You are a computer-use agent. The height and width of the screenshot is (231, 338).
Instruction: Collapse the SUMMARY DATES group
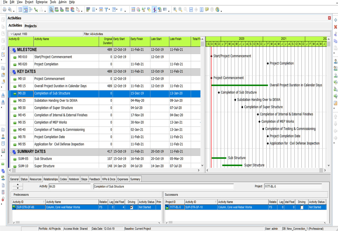tap(11, 152)
